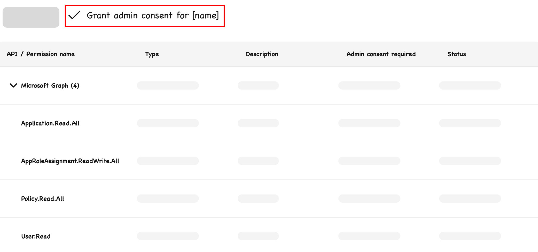The image size is (538, 252).
Task: Click the Description column header
Action: pyautogui.click(x=262, y=54)
